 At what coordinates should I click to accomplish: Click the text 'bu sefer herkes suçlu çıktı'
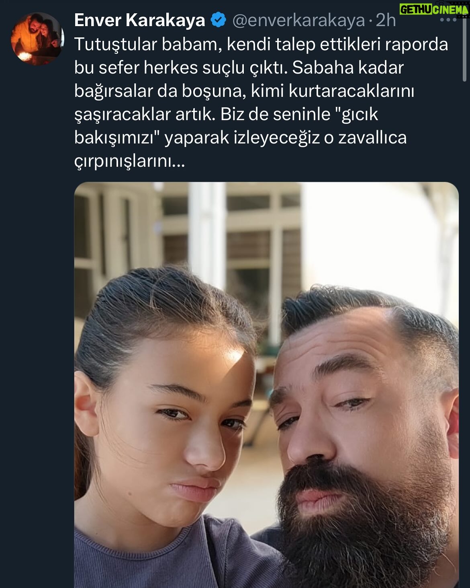tap(181, 68)
